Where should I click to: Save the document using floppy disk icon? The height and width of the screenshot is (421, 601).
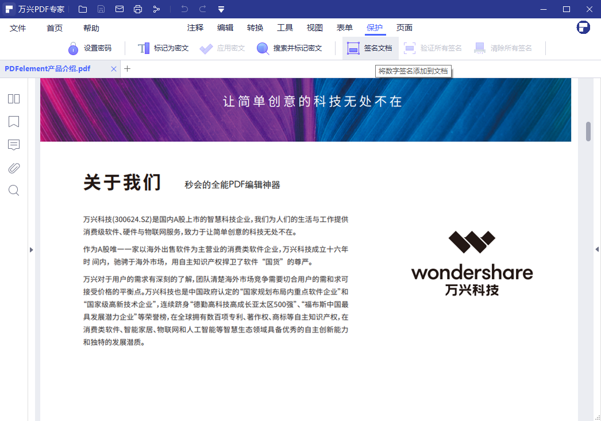101,9
